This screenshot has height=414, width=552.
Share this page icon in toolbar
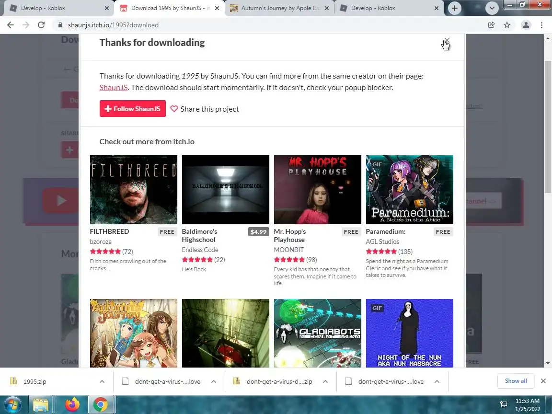(x=491, y=25)
